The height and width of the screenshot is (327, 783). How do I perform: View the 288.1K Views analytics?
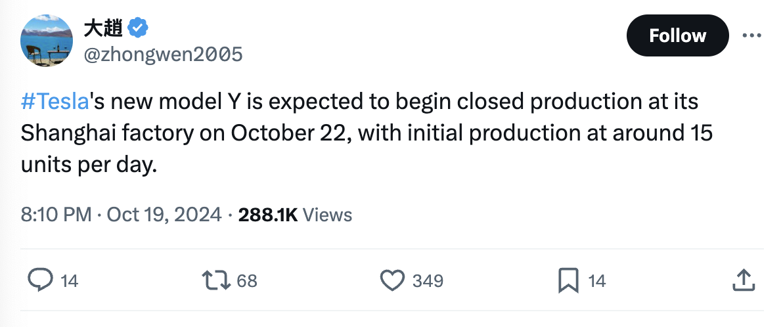coord(295,215)
